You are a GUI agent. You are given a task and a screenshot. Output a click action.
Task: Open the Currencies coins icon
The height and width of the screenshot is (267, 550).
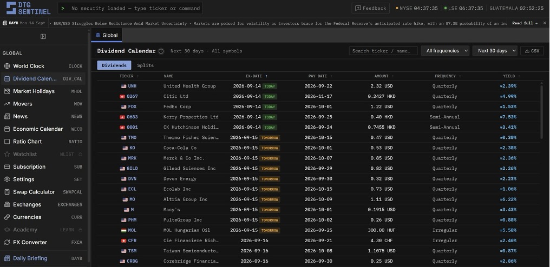coord(6,217)
